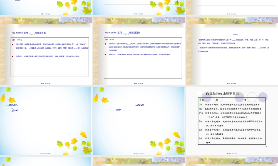Click the red bullet beside 问诊项目 on 16-month slide
Viewport: 278px width, 166px height.
pyautogui.click(x=106, y=44)
